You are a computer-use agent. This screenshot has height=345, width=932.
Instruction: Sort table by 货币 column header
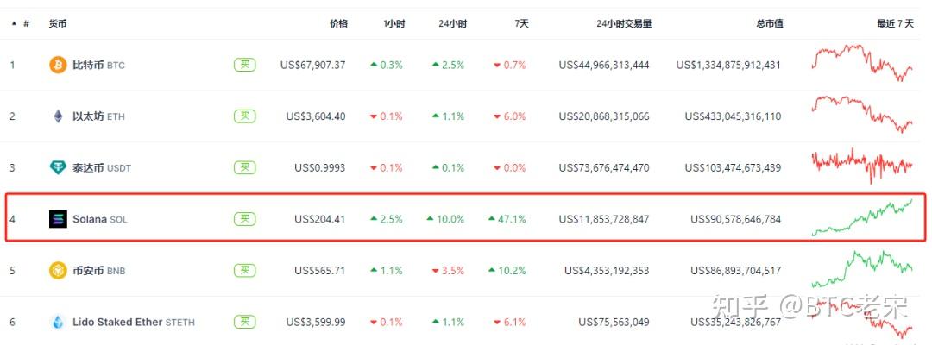pos(59,23)
